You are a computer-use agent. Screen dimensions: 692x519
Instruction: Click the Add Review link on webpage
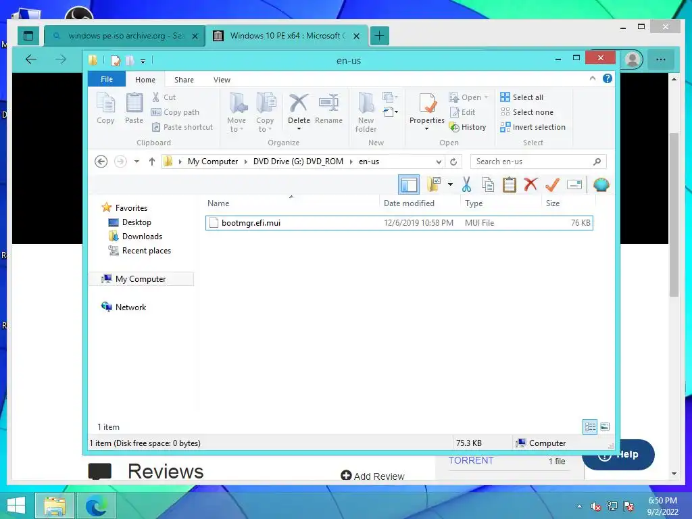pos(372,476)
